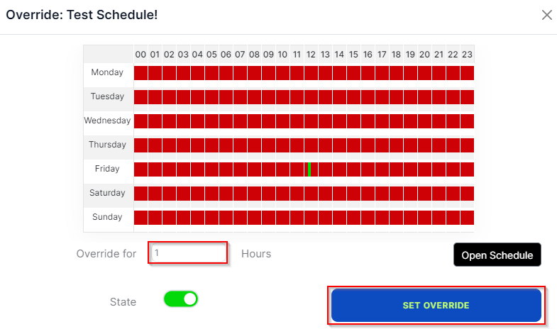
Task: Click the 00 hour column header
Action: tap(140, 55)
